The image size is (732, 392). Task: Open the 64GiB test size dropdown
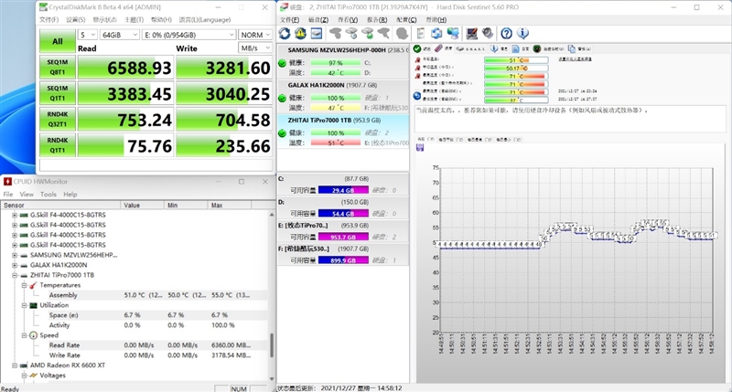(x=119, y=35)
